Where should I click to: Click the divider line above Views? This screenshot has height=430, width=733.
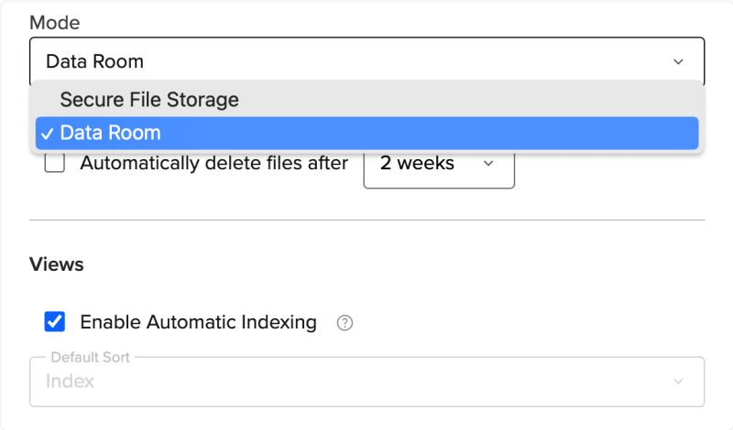pyautogui.click(x=366, y=220)
